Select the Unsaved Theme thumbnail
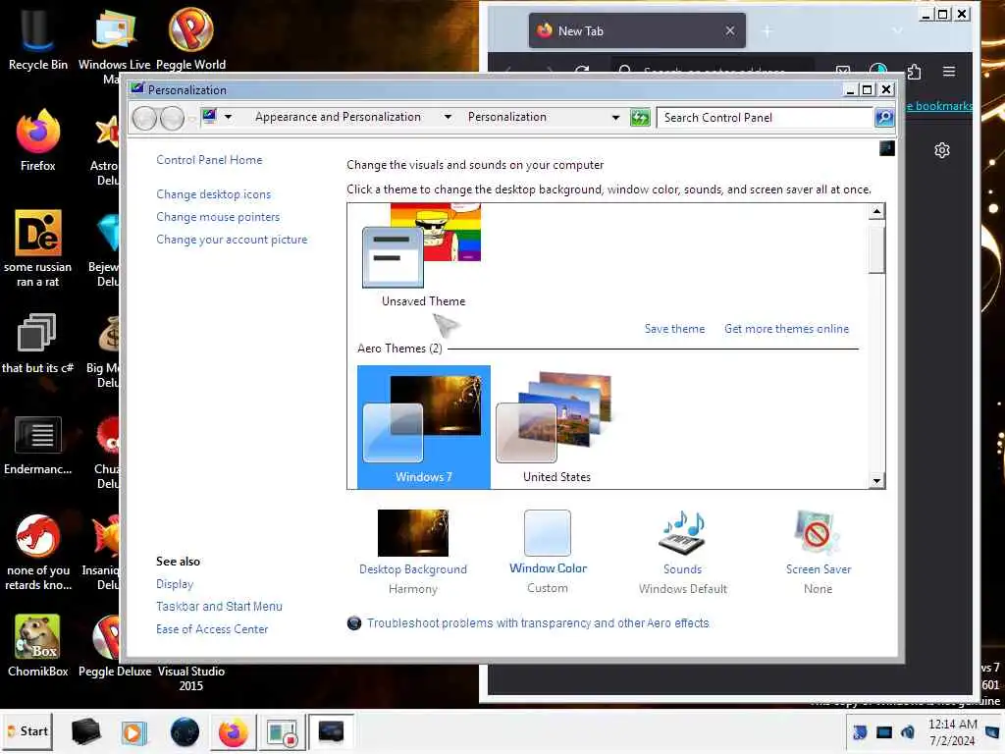 [x=423, y=255]
